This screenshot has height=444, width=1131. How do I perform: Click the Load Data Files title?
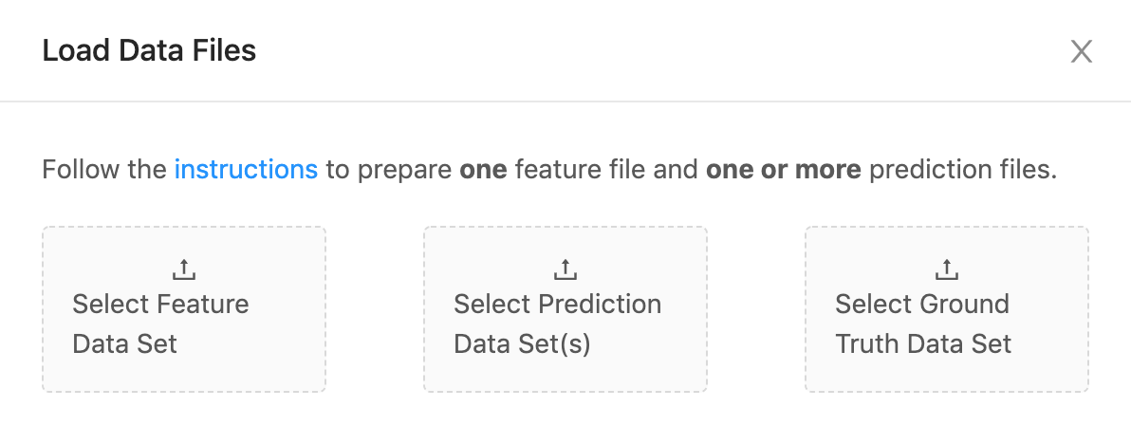point(149,50)
